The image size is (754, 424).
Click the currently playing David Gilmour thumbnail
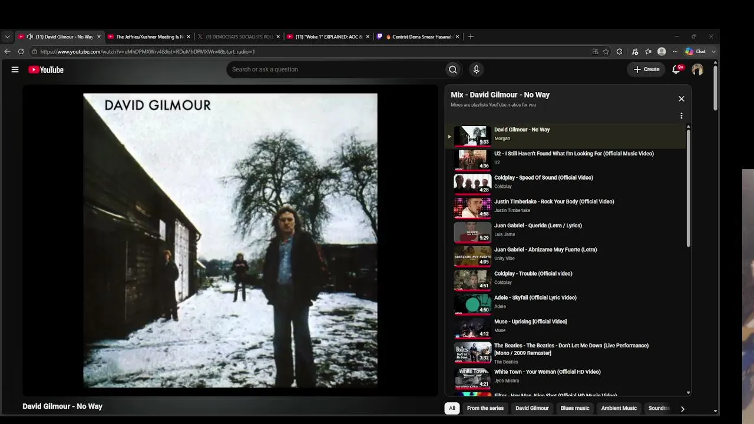[472, 135]
